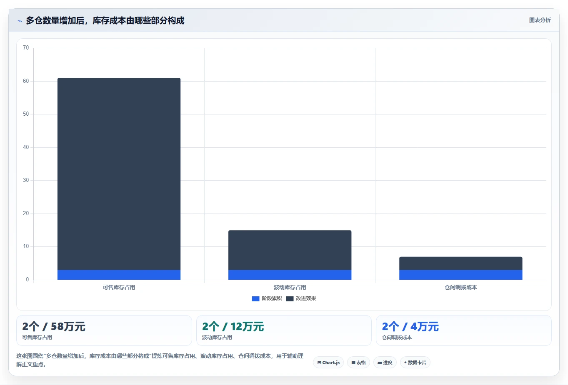Click the bar icon in 进度 tag

[380, 363]
